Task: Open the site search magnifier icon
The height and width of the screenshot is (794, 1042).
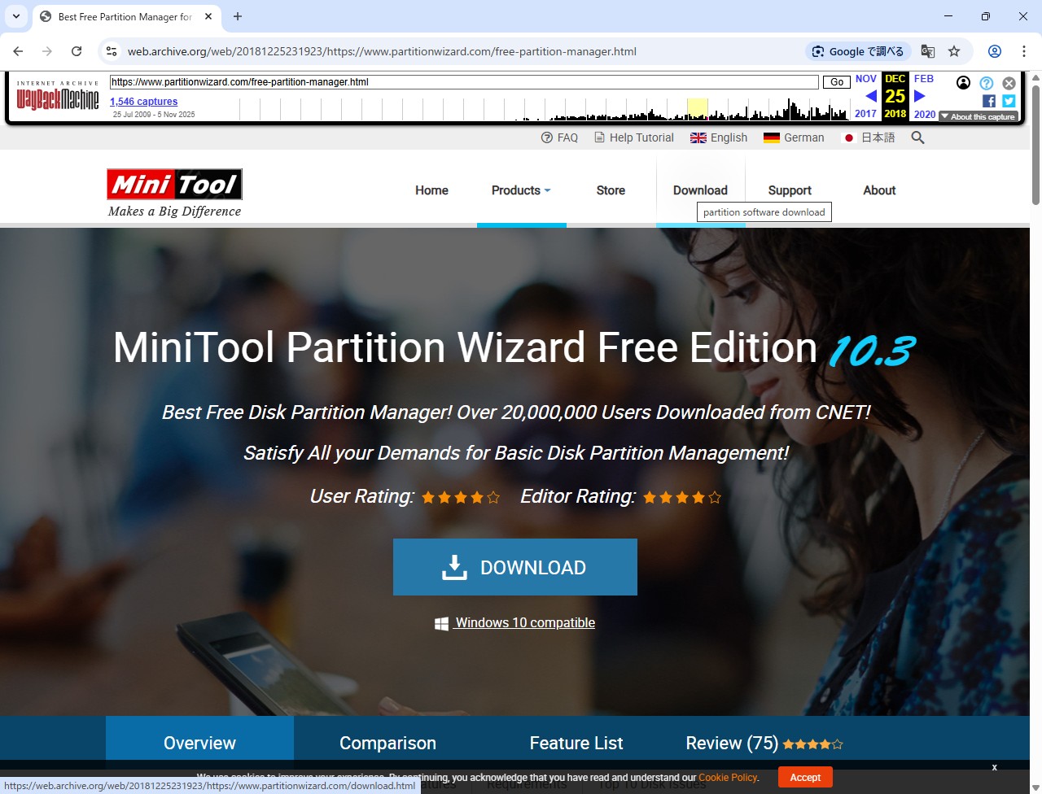Action: (x=917, y=137)
